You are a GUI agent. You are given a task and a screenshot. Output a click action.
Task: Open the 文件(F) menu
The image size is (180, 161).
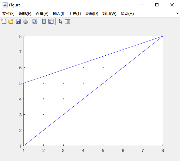coord(8,14)
